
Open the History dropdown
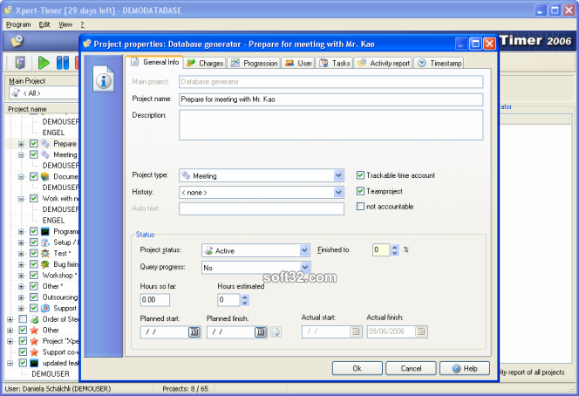[338, 192]
